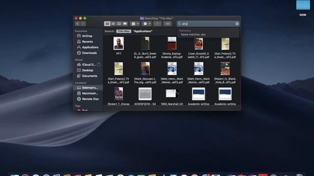314x176 pixels.
Task: Select Macintosh HD in Locations
Action: (88, 93)
